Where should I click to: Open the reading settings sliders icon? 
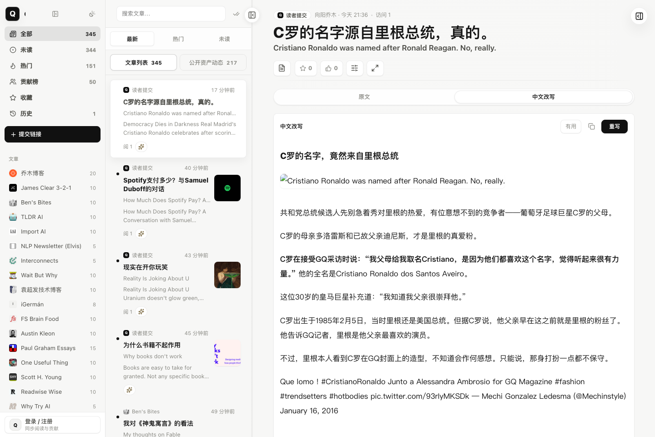355,68
